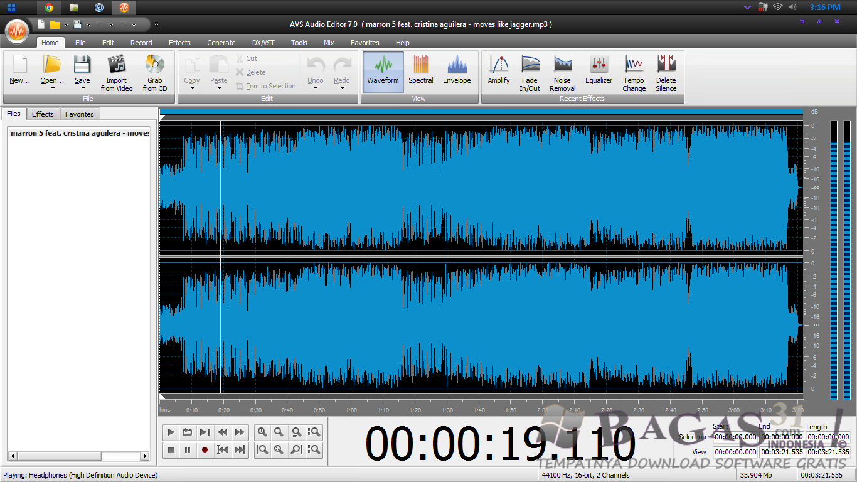Switch to Google Chrome in the taskbar
Viewport: 857px width, 482px height.
coord(49,8)
